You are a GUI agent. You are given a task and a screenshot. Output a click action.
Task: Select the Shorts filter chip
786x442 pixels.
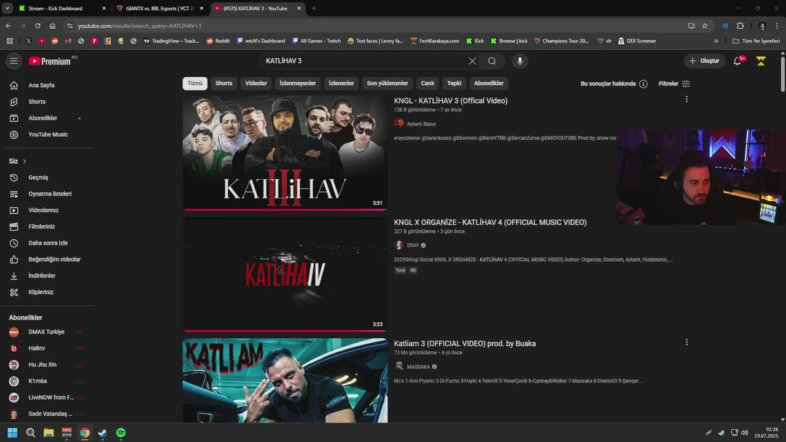tap(224, 83)
